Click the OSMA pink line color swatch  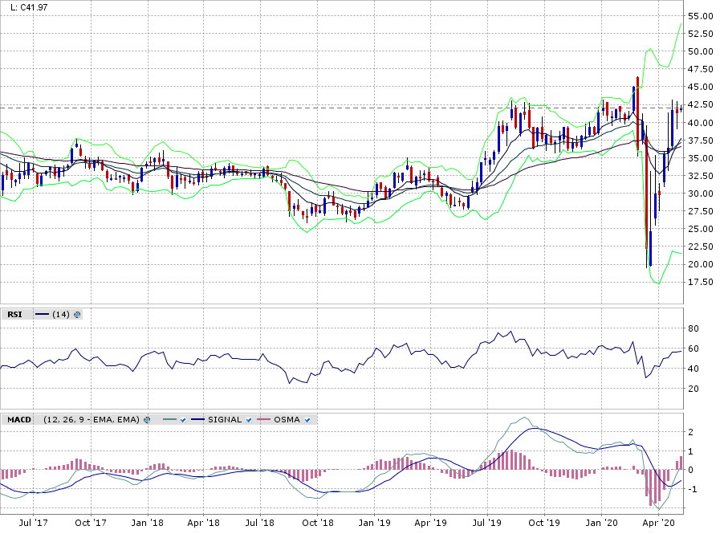263,420
